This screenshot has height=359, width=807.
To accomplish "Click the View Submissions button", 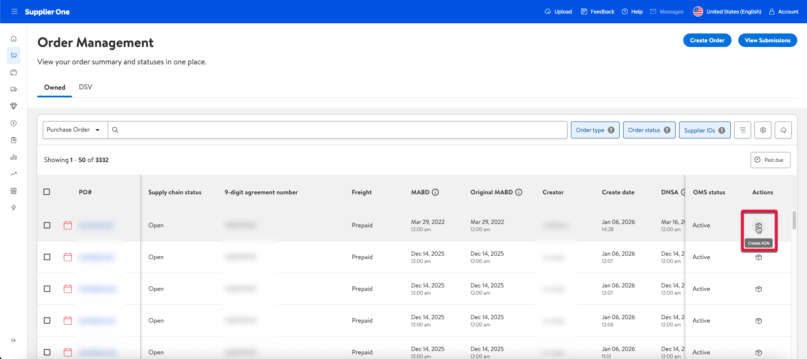I will 767,40.
